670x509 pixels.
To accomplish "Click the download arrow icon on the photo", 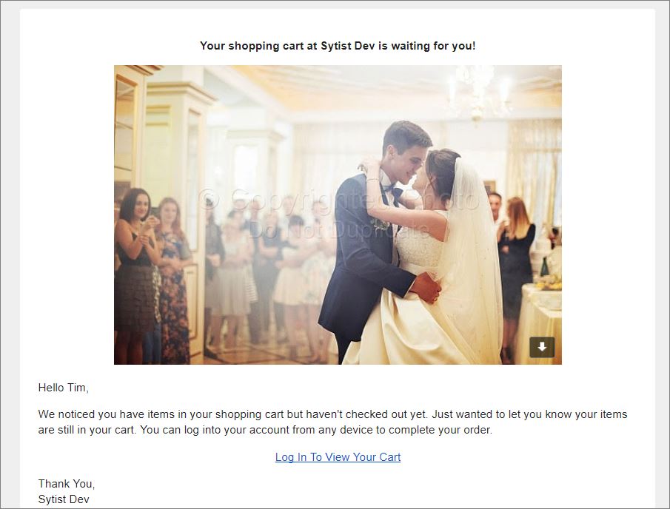I will 542,347.
